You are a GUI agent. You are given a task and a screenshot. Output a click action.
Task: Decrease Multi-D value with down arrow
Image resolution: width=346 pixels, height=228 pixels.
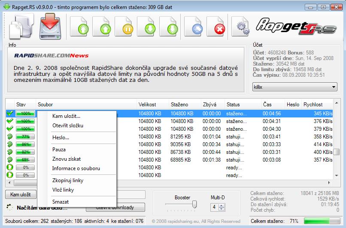tap(222, 209)
